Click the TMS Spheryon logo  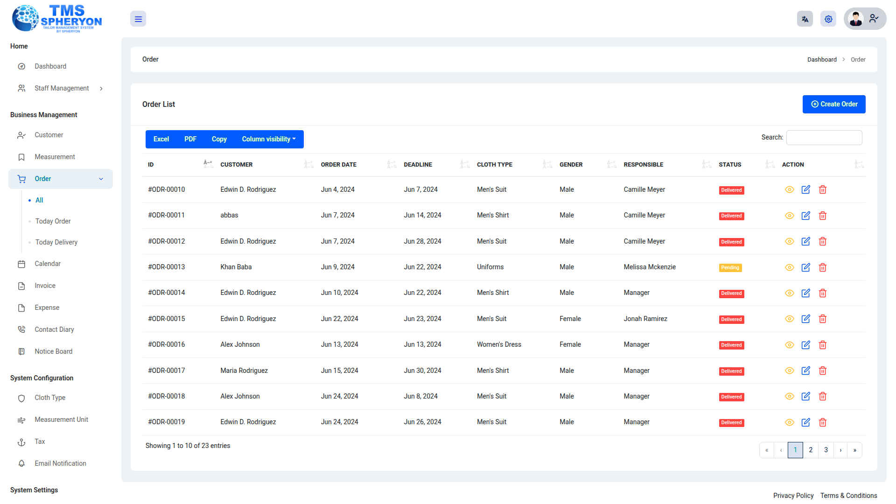tap(57, 19)
